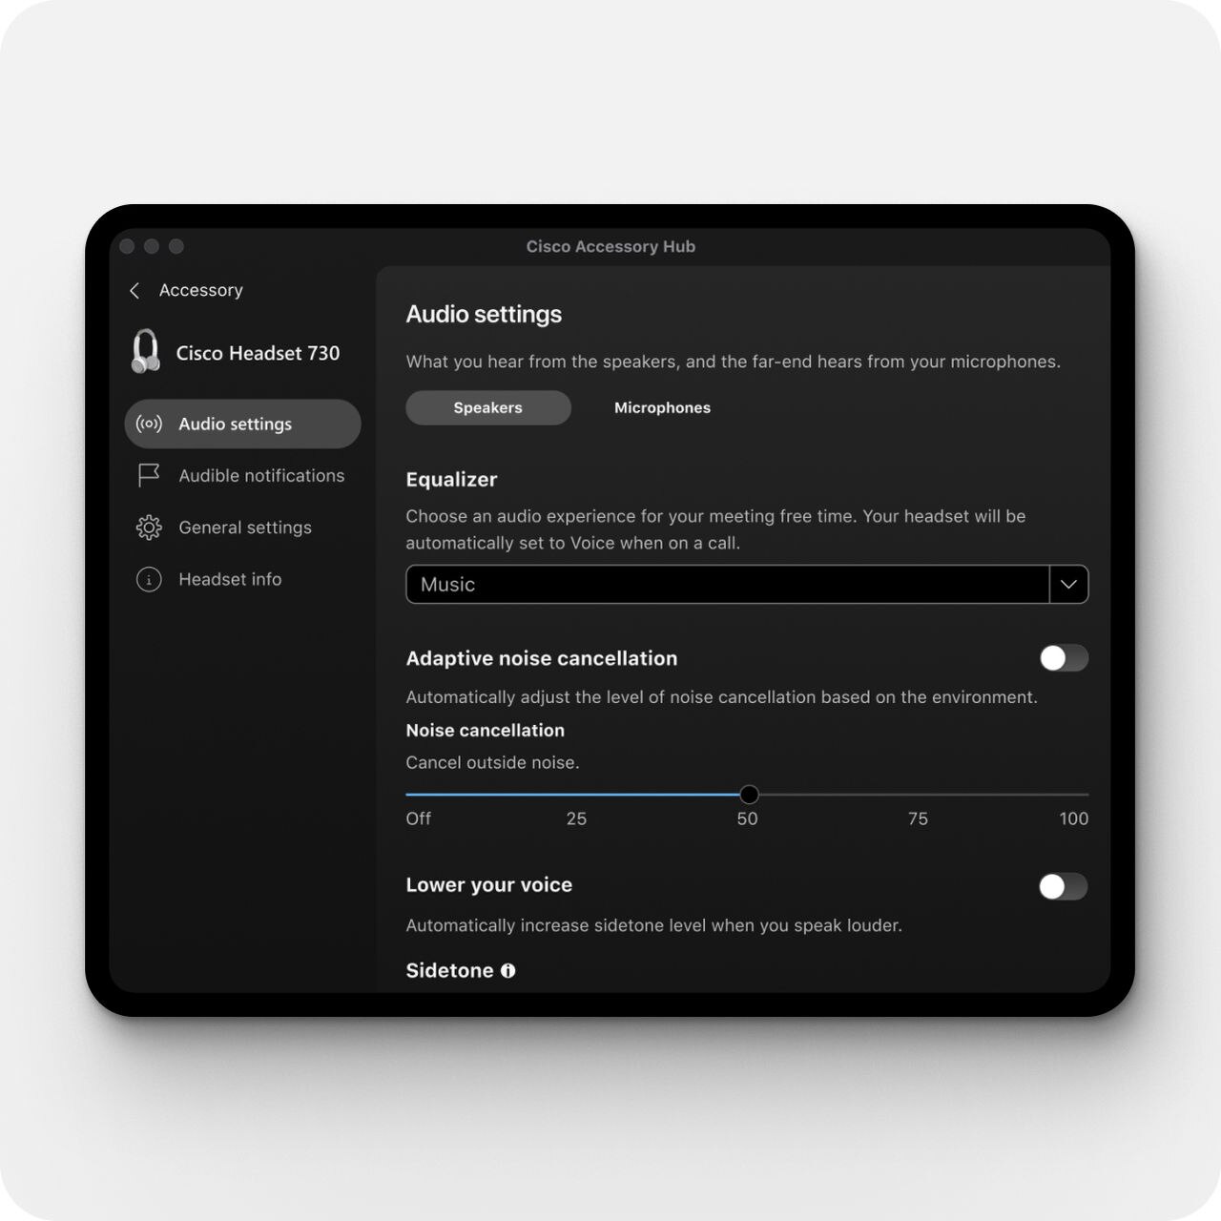Click the General settings gear icon

click(x=149, y=528)
